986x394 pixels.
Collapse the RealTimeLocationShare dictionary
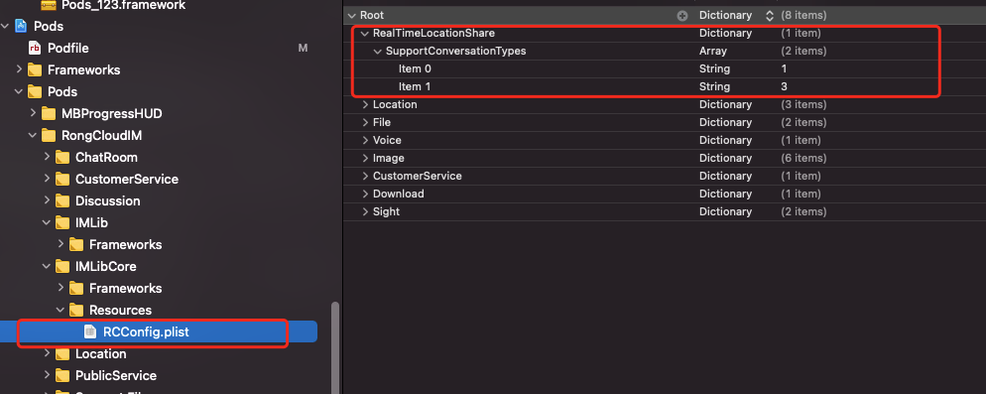click(365, 33)
